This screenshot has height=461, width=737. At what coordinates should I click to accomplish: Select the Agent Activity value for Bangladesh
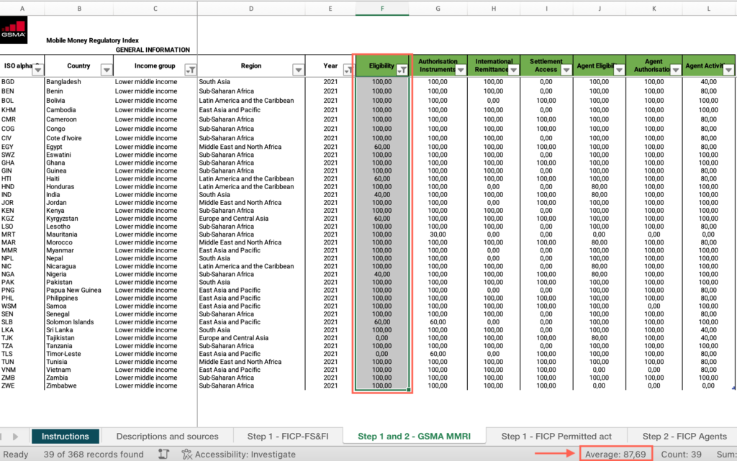coord(709,82)
